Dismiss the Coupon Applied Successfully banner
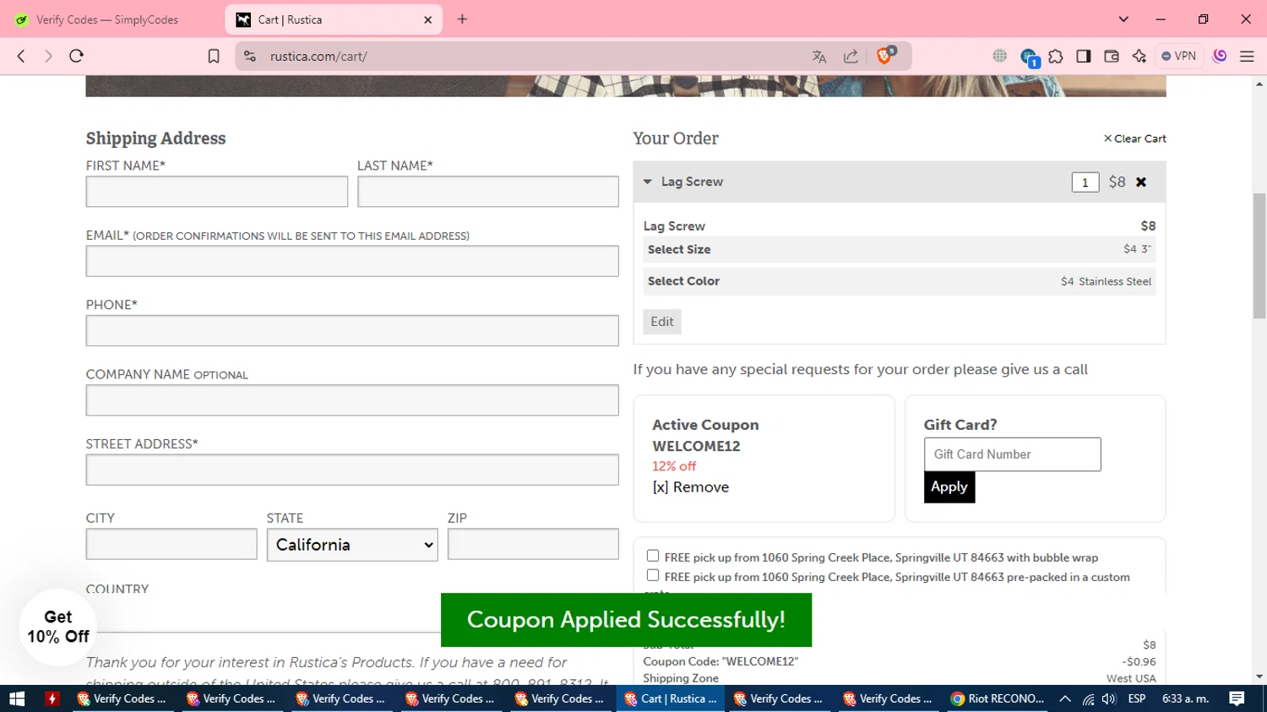Screen dimensions: 1267x712 pos(626,620)
